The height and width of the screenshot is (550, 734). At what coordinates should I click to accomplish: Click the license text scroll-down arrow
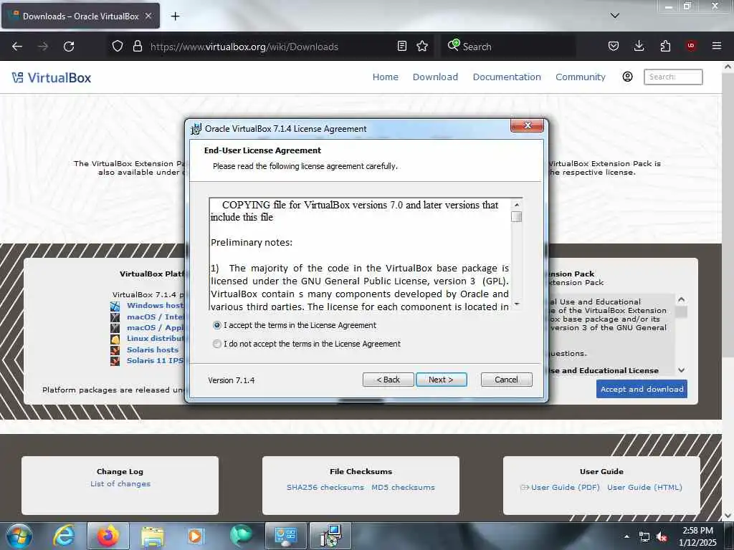pyautogui.click(x=516, y=304)
